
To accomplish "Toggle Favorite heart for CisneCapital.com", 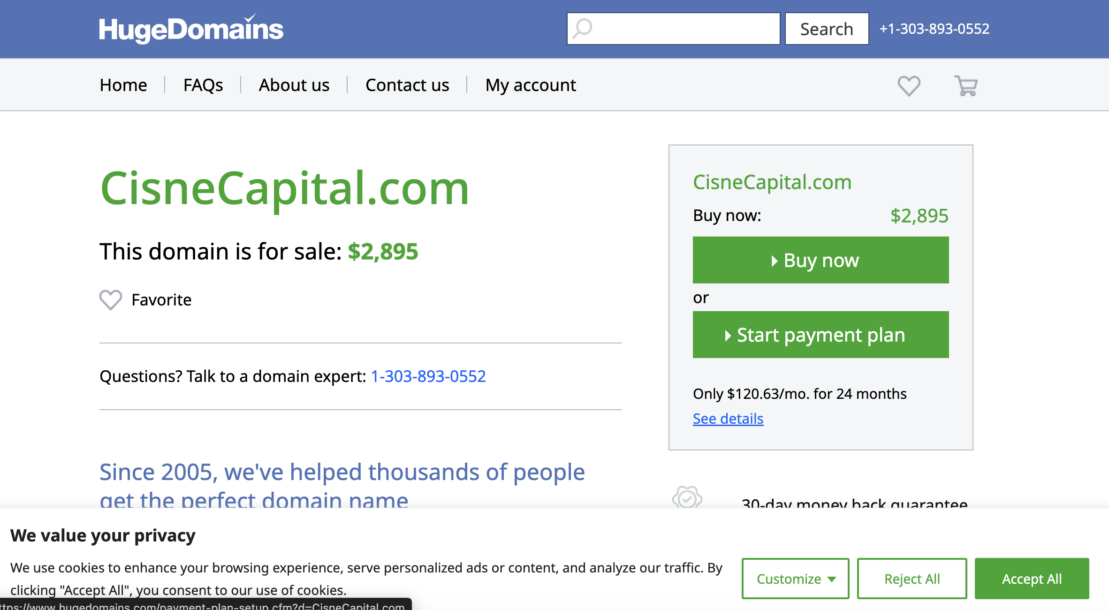I will pos(111,299).
